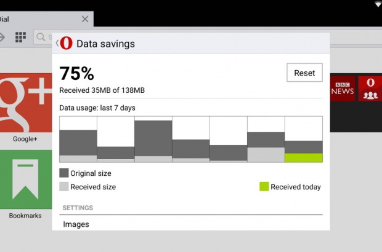Click the forward navigation arrow
Image resolution: width=382 pixels, height=252 pixels.
(2, 37)
